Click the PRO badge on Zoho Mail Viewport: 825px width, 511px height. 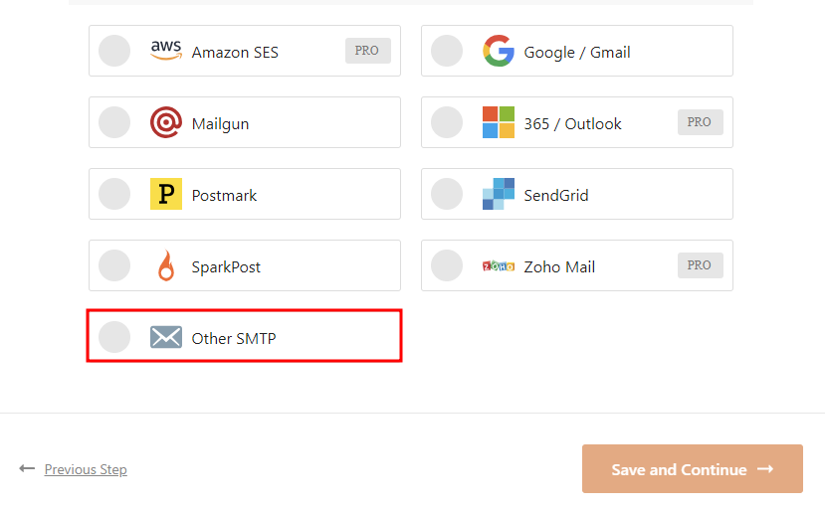[700, 265]
